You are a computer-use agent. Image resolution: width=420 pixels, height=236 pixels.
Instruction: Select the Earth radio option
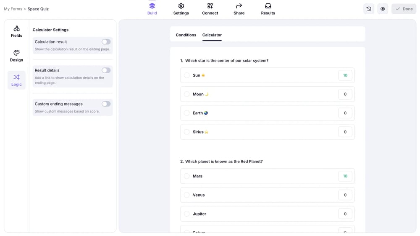coord(187,113)
